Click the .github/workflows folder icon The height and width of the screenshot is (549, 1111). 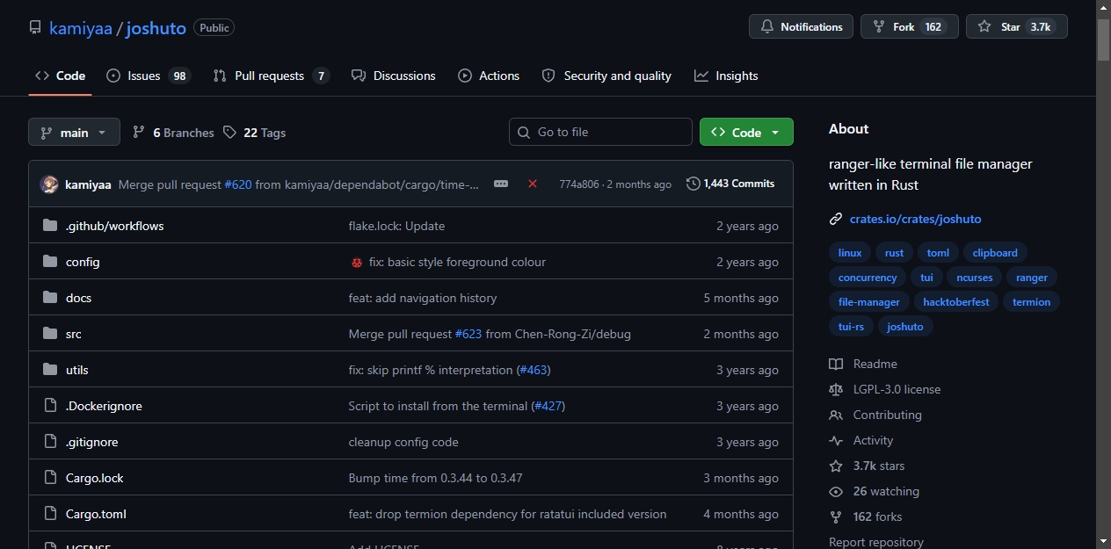click(x=50, y=226)
